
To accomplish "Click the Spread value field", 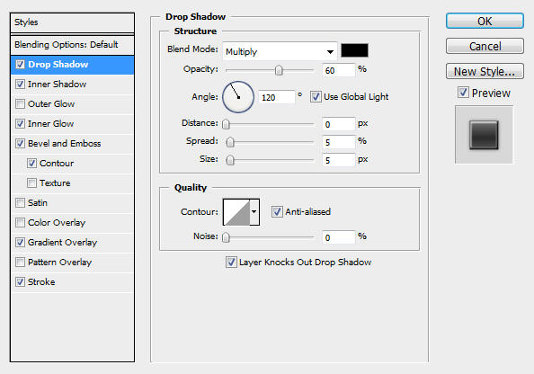I will coord(339,142).
